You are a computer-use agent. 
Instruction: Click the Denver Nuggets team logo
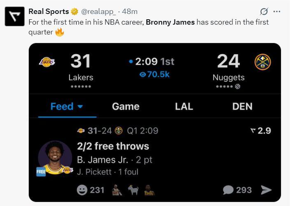tap(262, 62)
